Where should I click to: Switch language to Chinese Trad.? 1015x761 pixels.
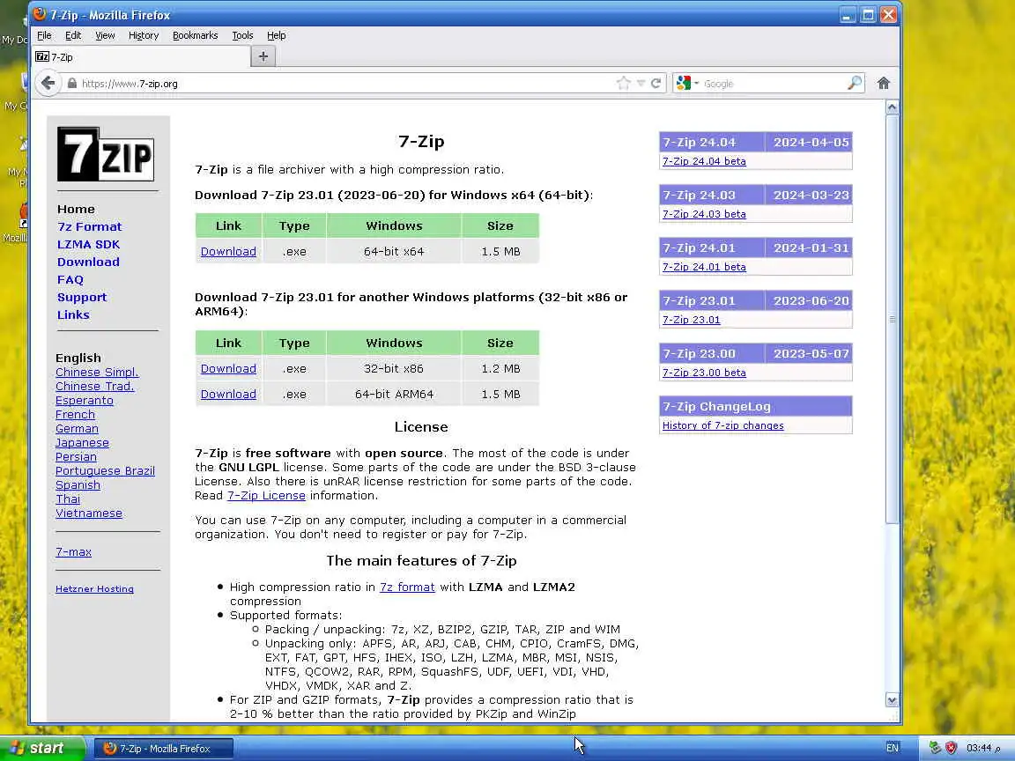tap(94, 387)
